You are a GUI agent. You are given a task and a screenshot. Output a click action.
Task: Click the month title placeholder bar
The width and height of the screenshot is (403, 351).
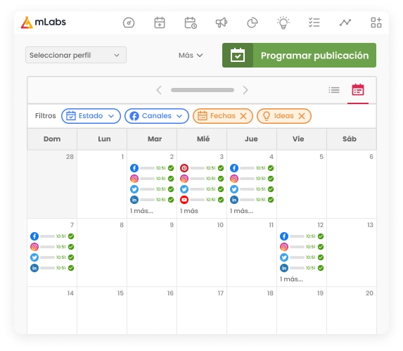click(203, 90)
